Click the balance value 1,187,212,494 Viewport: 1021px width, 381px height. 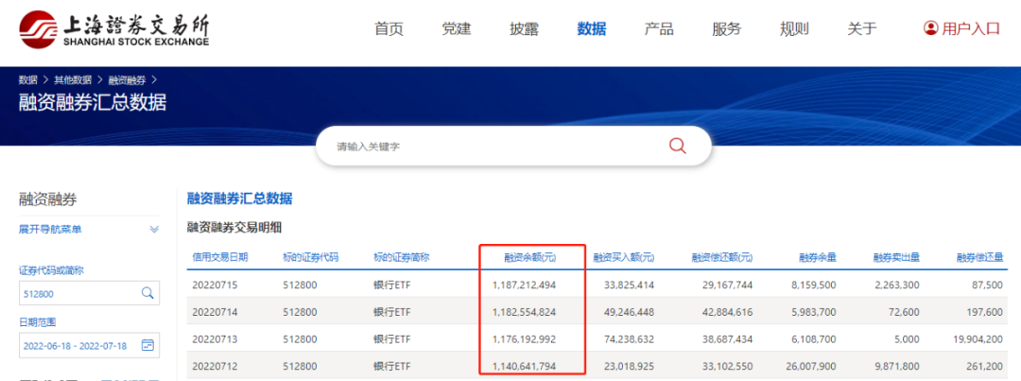pos(524,285)
